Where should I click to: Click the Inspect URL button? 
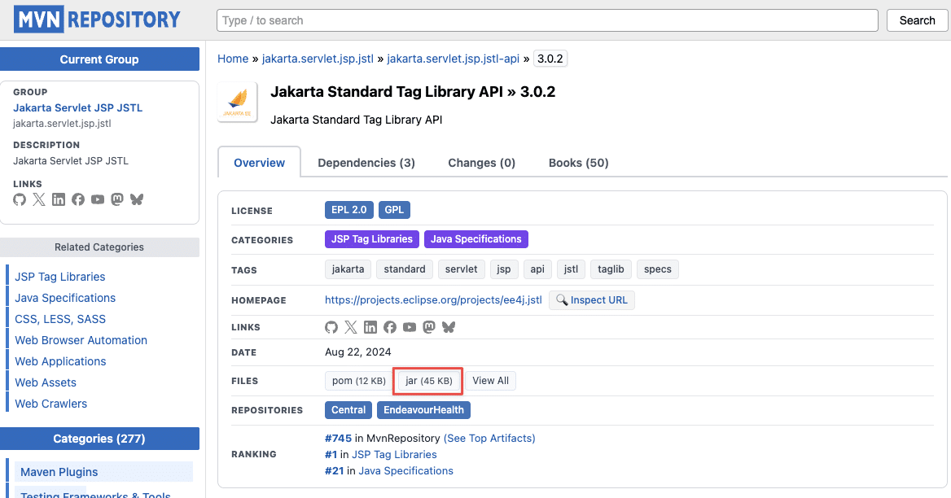click(x=591, y=300)
